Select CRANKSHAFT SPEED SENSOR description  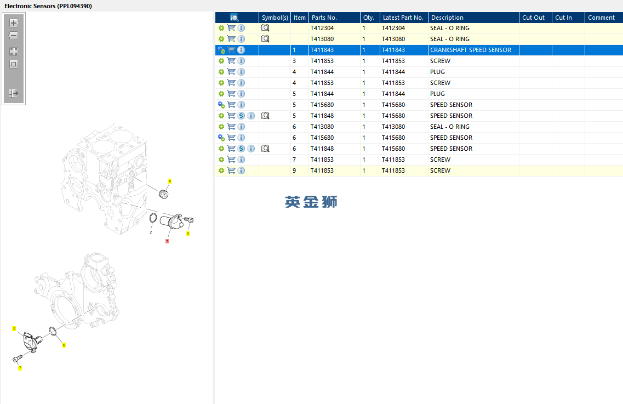pyautogui.click(x=471, y=50)
